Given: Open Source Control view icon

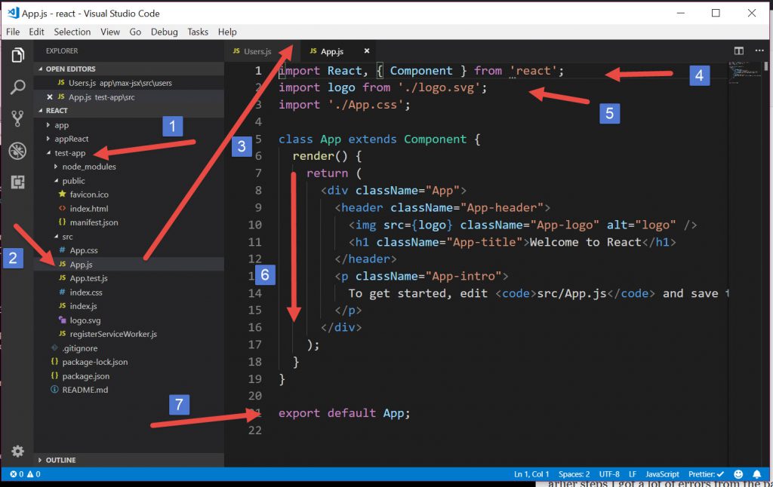Looking at the screenshot, I should pyautogui.click(x=17, y=118).
